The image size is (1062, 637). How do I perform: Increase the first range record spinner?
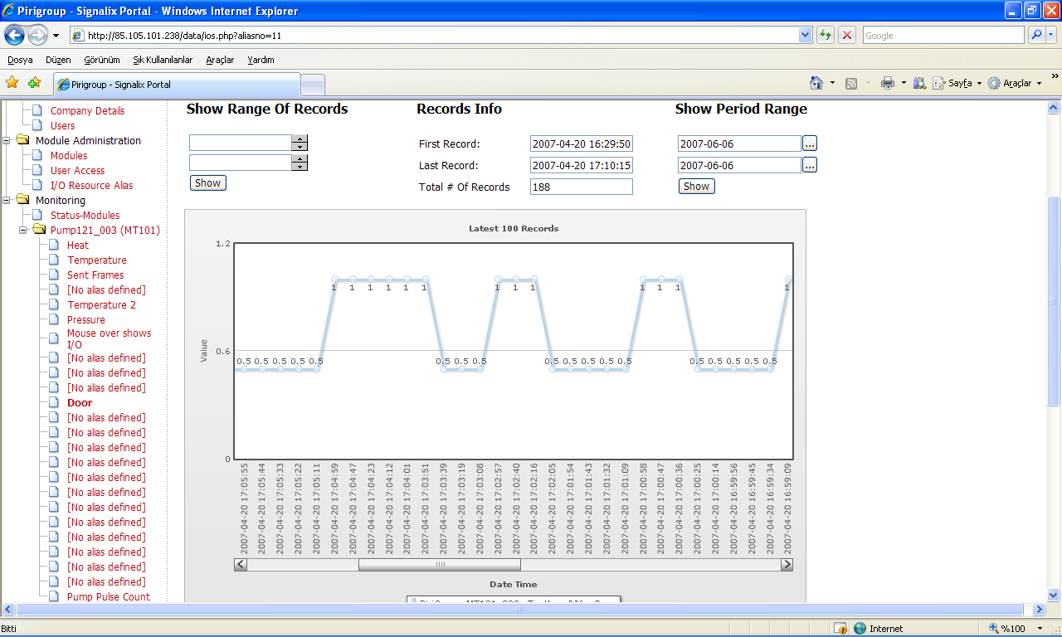(x=300, y=139)
